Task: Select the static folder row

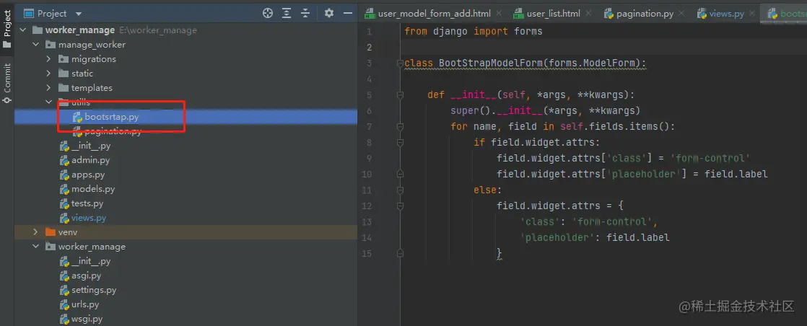Action: coord(186,74)
